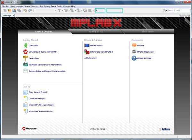The height and width of the screenshot is (140, 192).
Task: Click the Save All toolbar icon
Action: 19,11
